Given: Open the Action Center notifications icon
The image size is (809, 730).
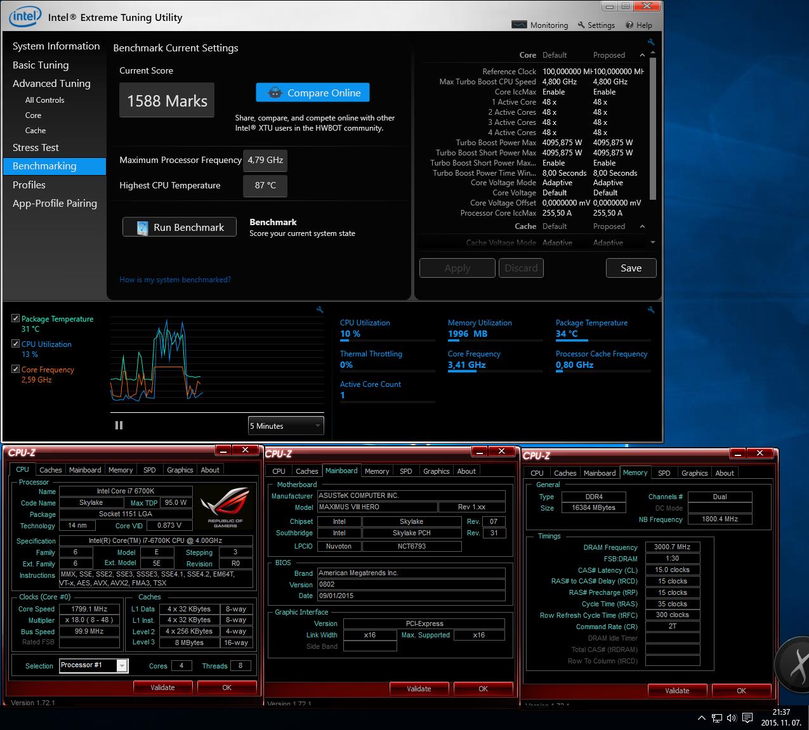Looking at the screenshot, I should point(747,718).
